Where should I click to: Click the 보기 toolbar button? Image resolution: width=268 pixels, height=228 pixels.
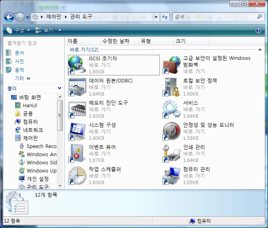pos(45,30)
